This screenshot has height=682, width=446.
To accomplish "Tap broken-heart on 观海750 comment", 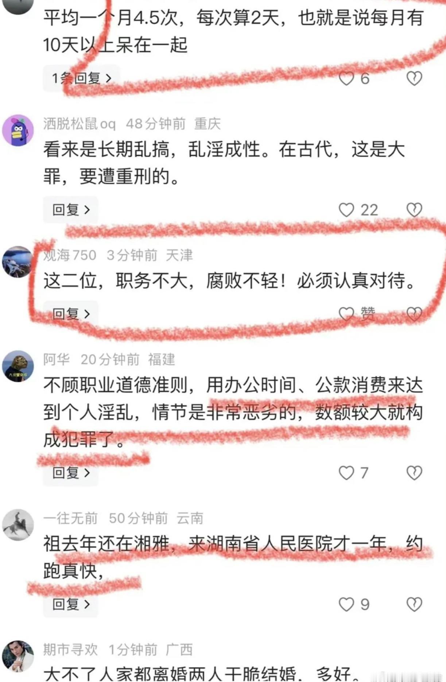I will [414, 314].
